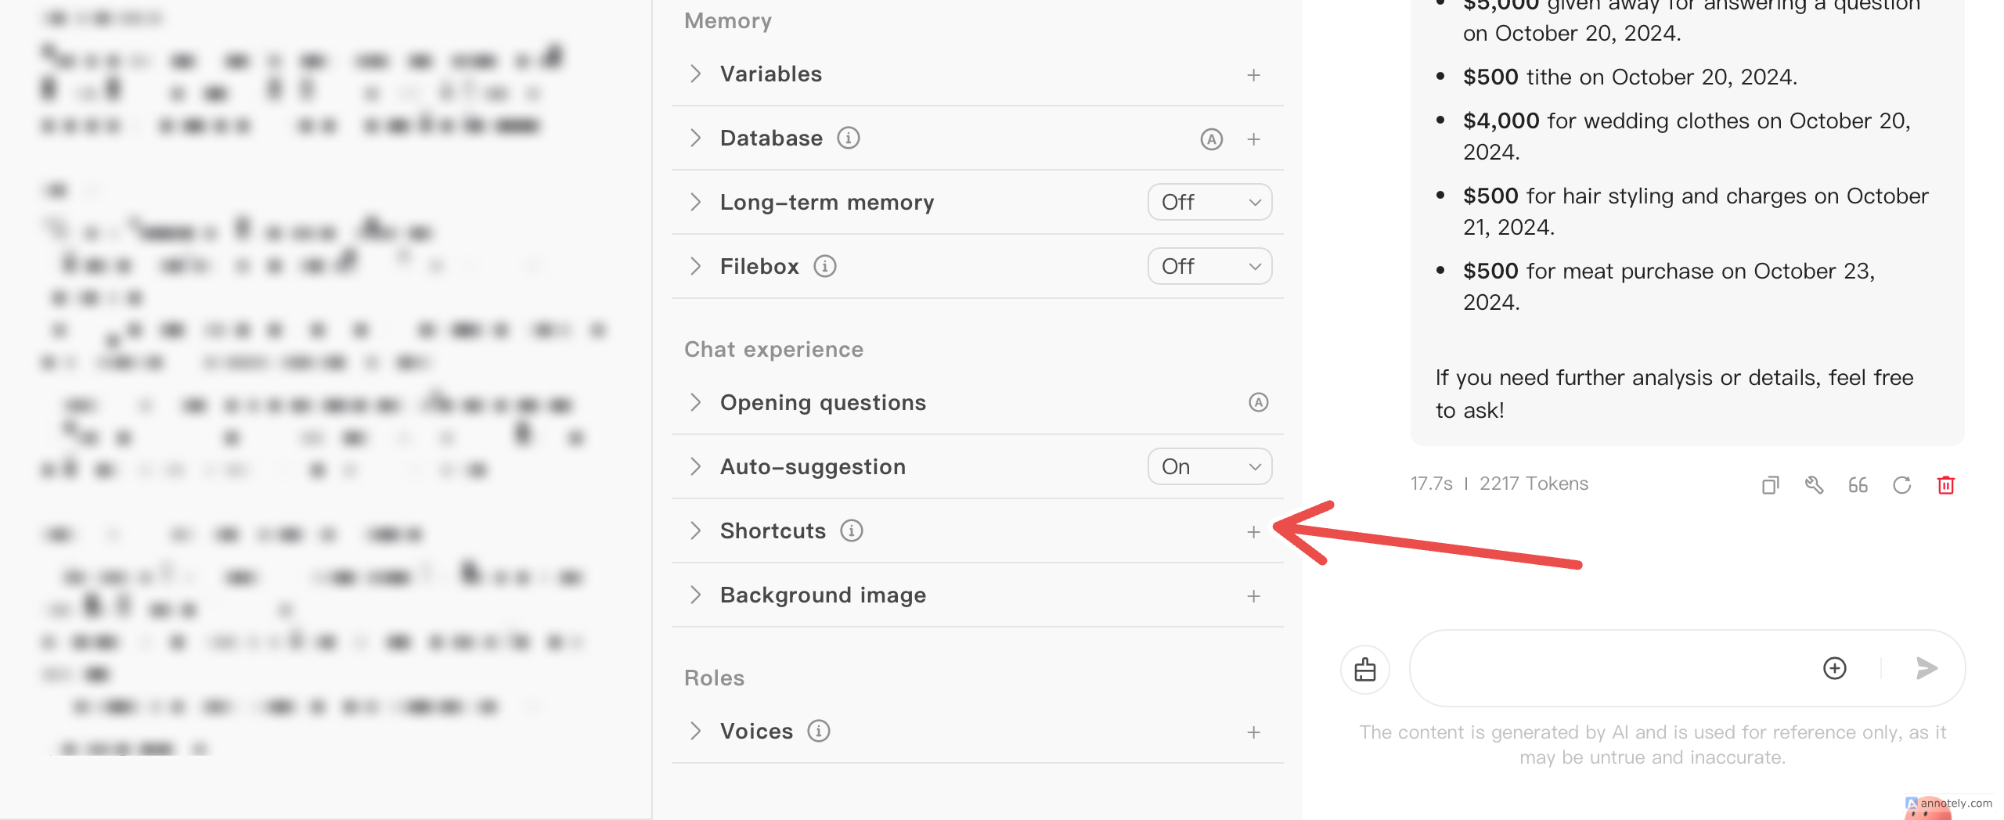Open the Auto-suggestion On dropdown

(x=1209, y=466)
